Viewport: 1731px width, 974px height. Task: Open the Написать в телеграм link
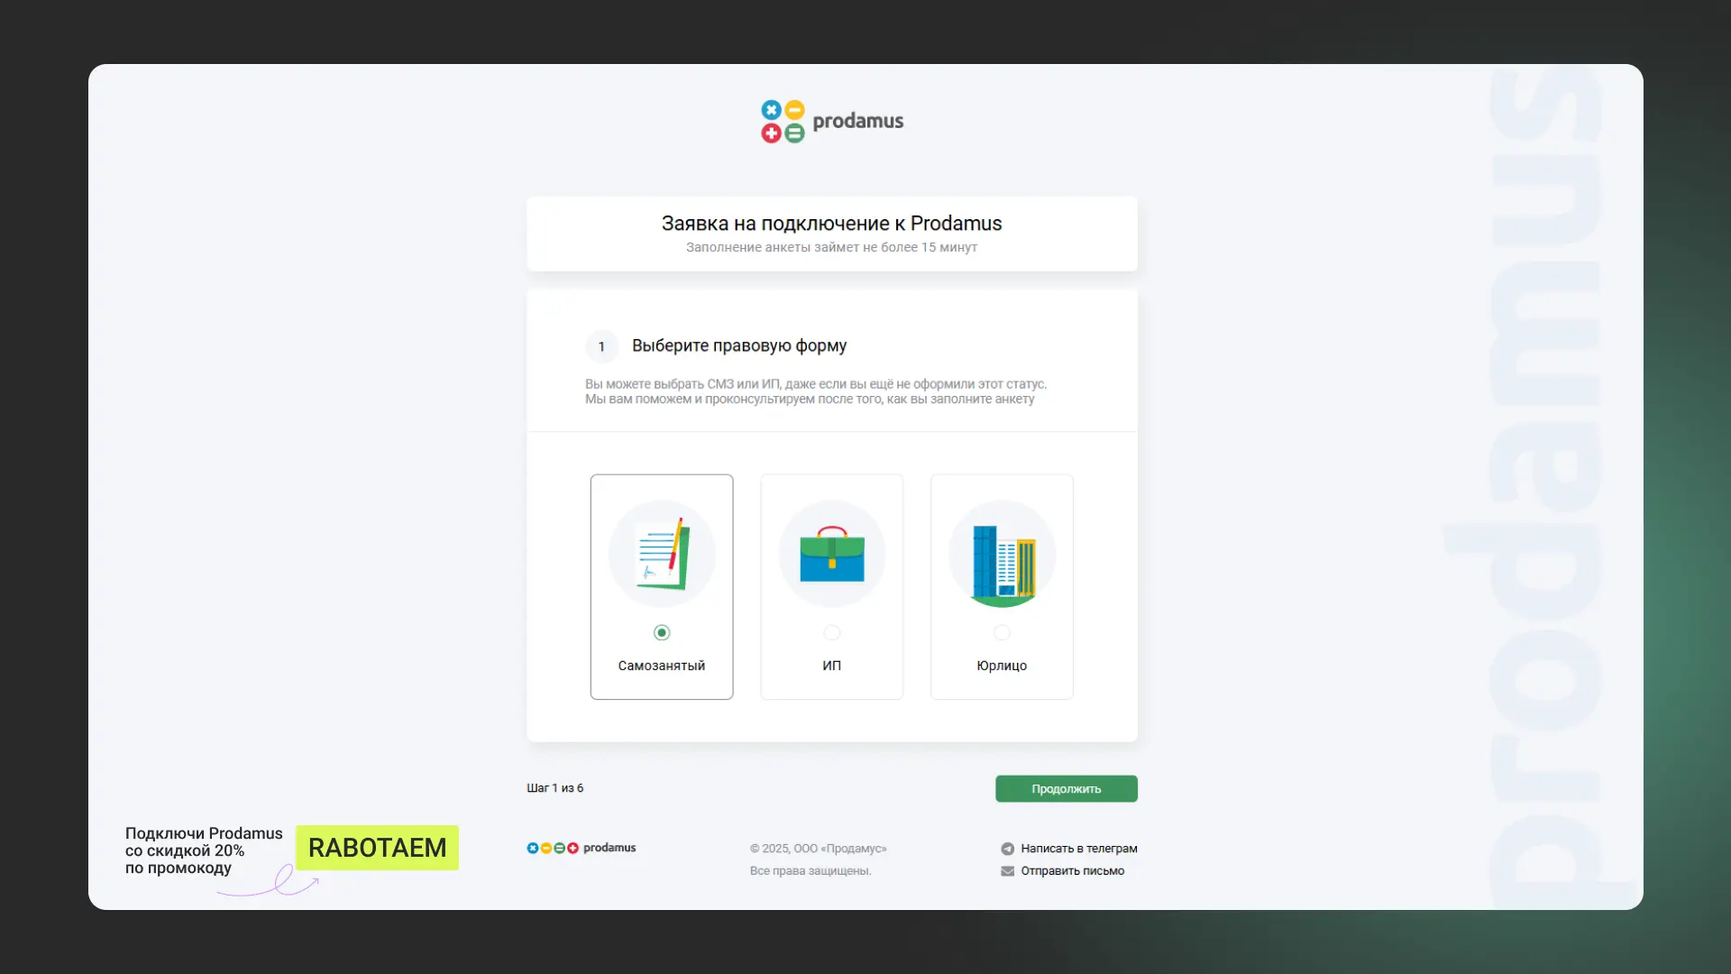pyautogui.click(x=1079, y=848)
